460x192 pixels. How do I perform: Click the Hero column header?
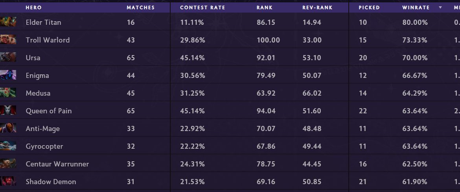click(x=33, y=7)
